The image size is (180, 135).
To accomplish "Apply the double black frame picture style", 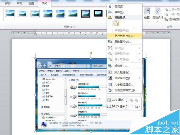I will [85, 13].
